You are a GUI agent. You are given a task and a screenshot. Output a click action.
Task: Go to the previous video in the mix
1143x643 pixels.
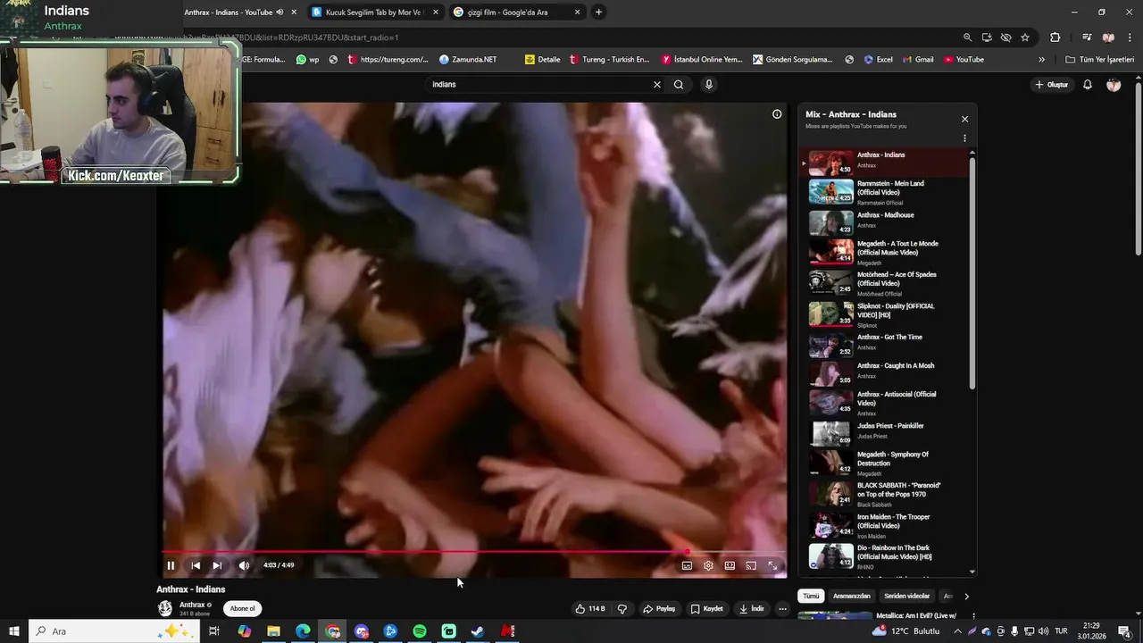tap(196, 565)
